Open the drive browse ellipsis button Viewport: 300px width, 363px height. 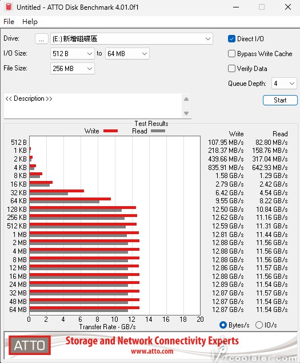click(x=42, y=39)
